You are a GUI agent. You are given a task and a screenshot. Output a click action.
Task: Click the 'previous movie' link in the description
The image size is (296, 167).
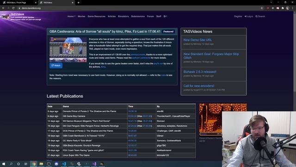click(138, 55)
